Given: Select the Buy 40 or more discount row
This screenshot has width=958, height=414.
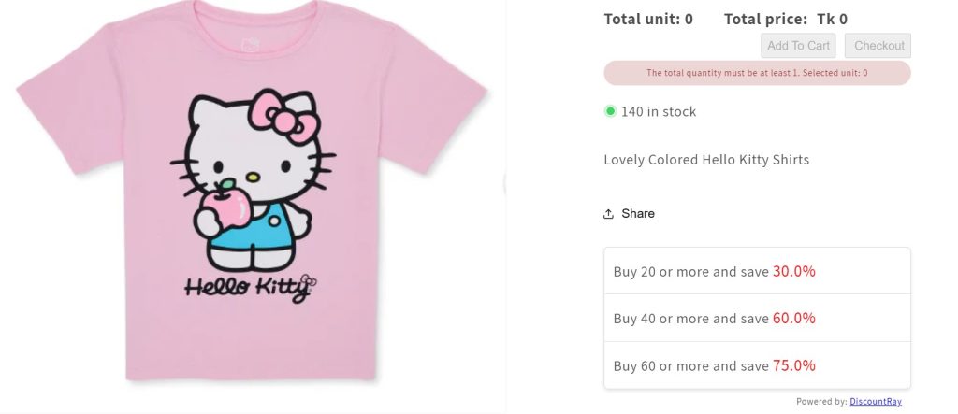Looking at the screenshot, I should [x=756, y=318].
